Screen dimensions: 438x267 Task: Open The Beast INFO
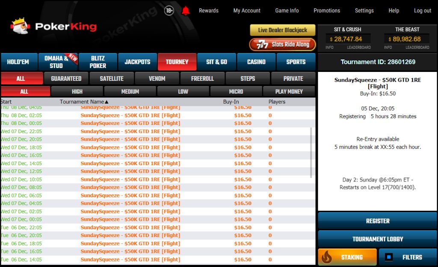pos(388,47)
